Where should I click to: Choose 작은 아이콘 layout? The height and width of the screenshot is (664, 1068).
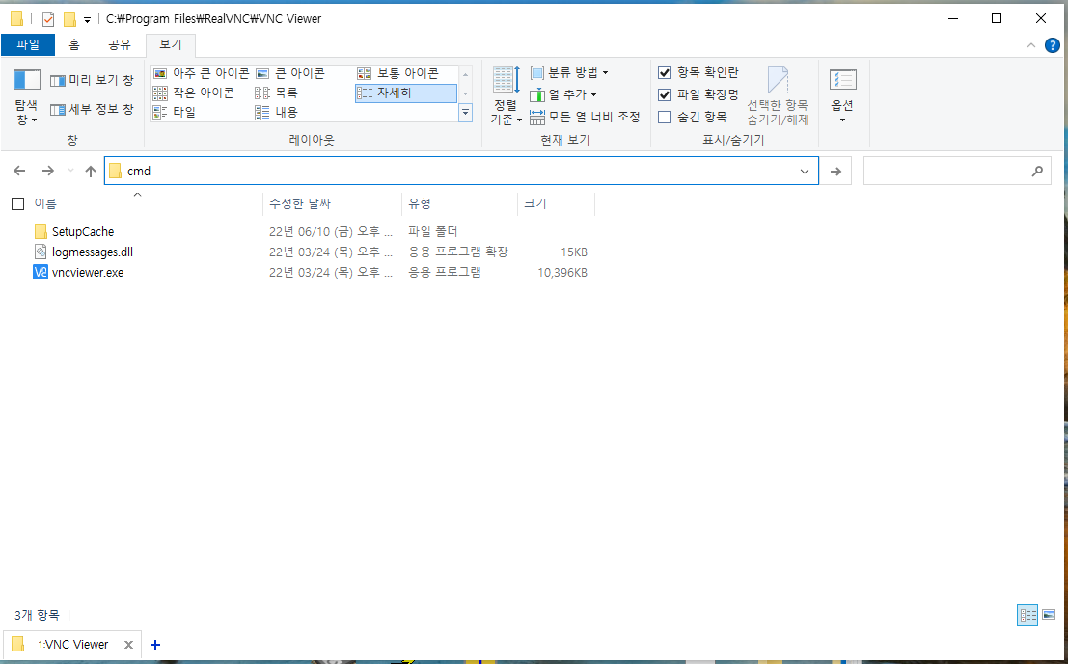pyautogui.click(x=194, y=93)
